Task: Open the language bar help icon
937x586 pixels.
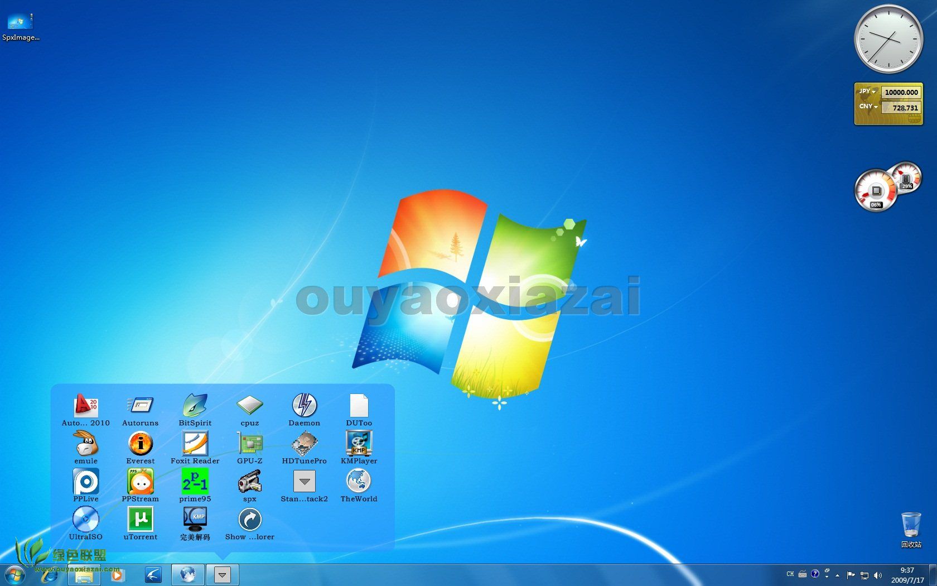Action: pos(815,574)
